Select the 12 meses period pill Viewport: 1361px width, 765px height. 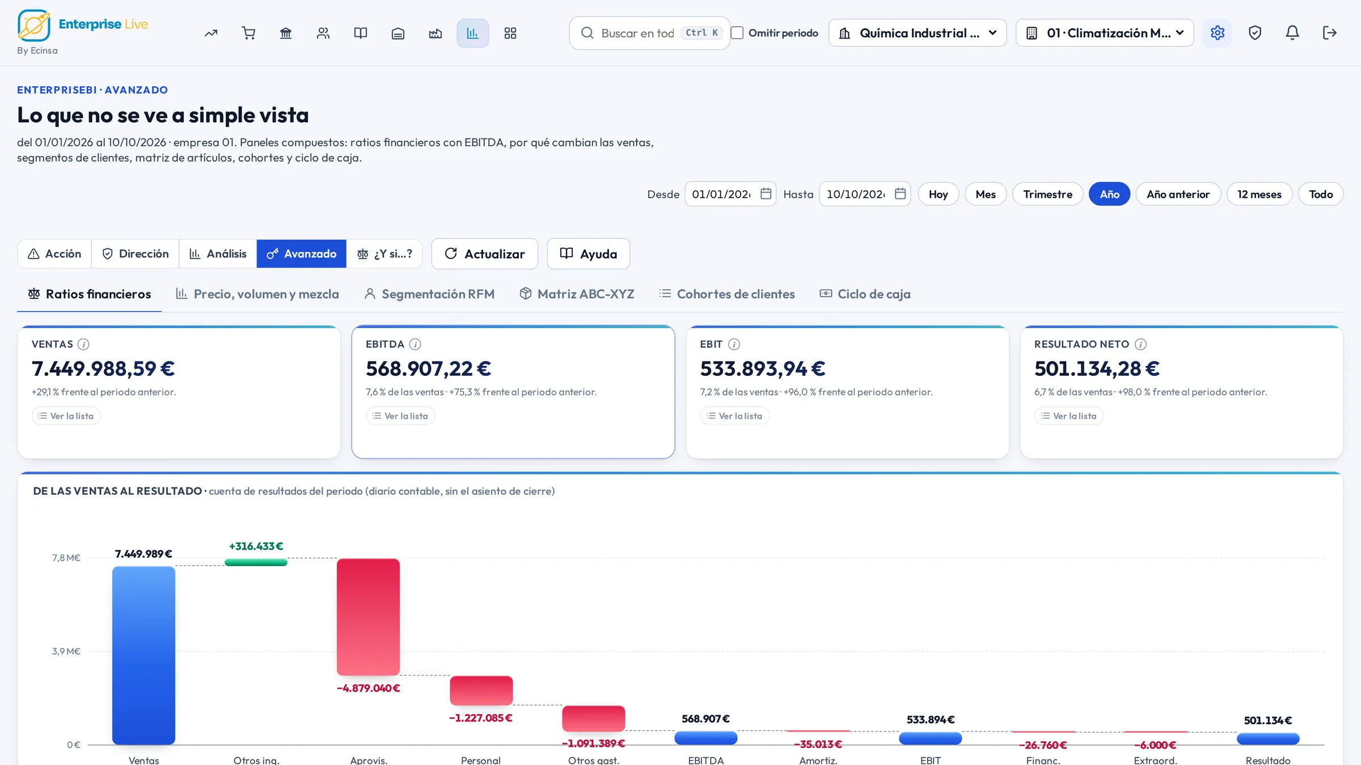1259,194
